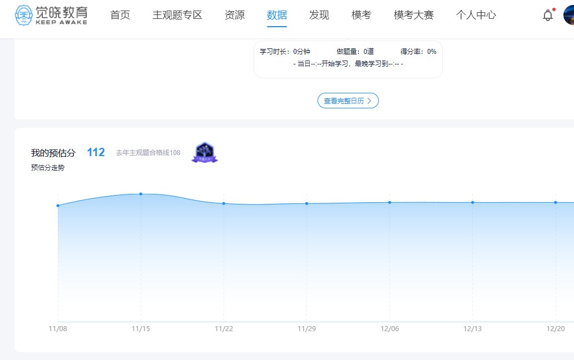The image size is (574, 360).
Task: Click the estimated score value 112
Action: (96, 152)
